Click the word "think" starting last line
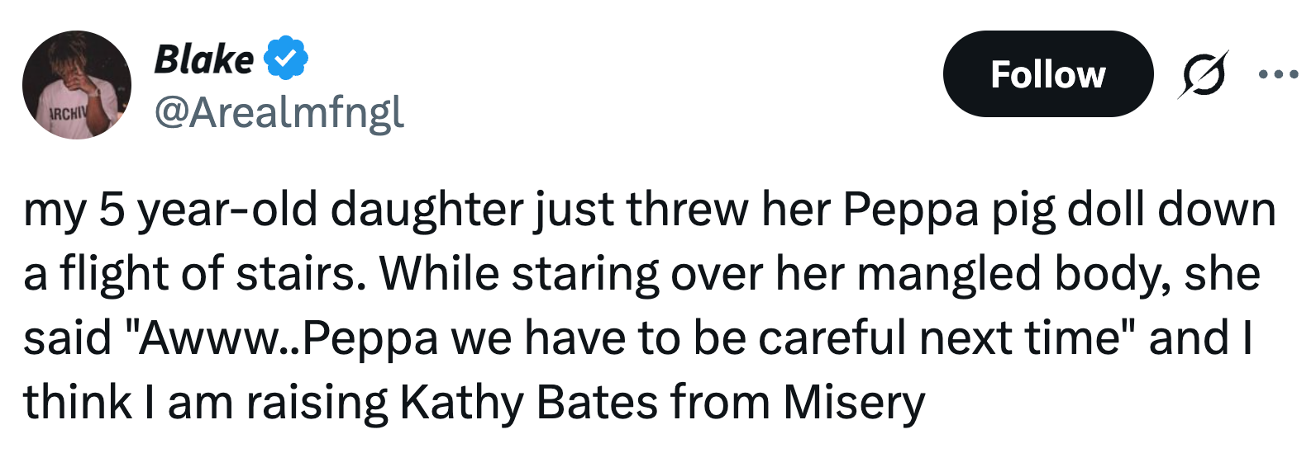 tap(77, 403)
